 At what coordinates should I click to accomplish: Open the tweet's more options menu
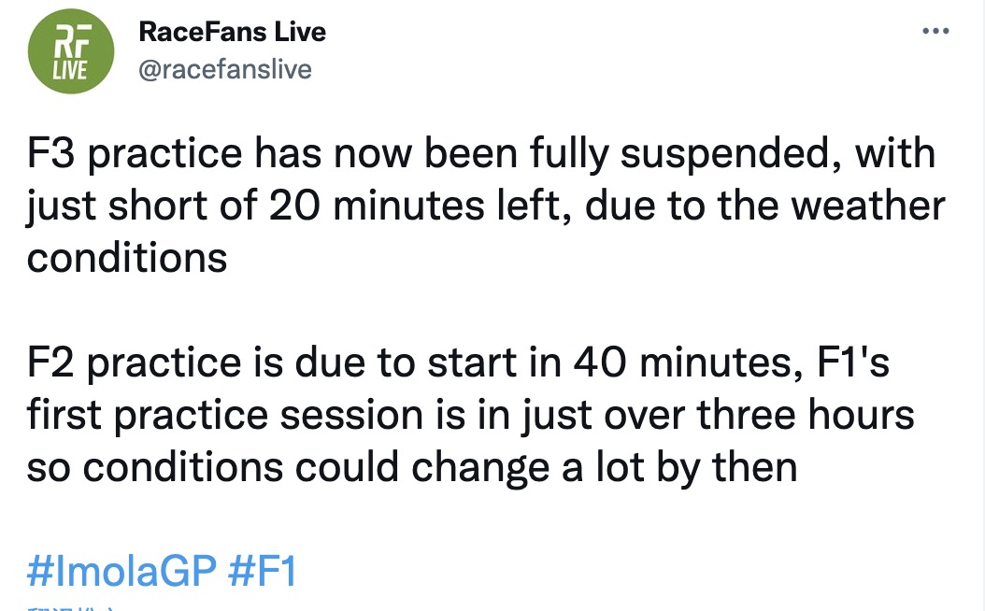[x=935, y=31]
